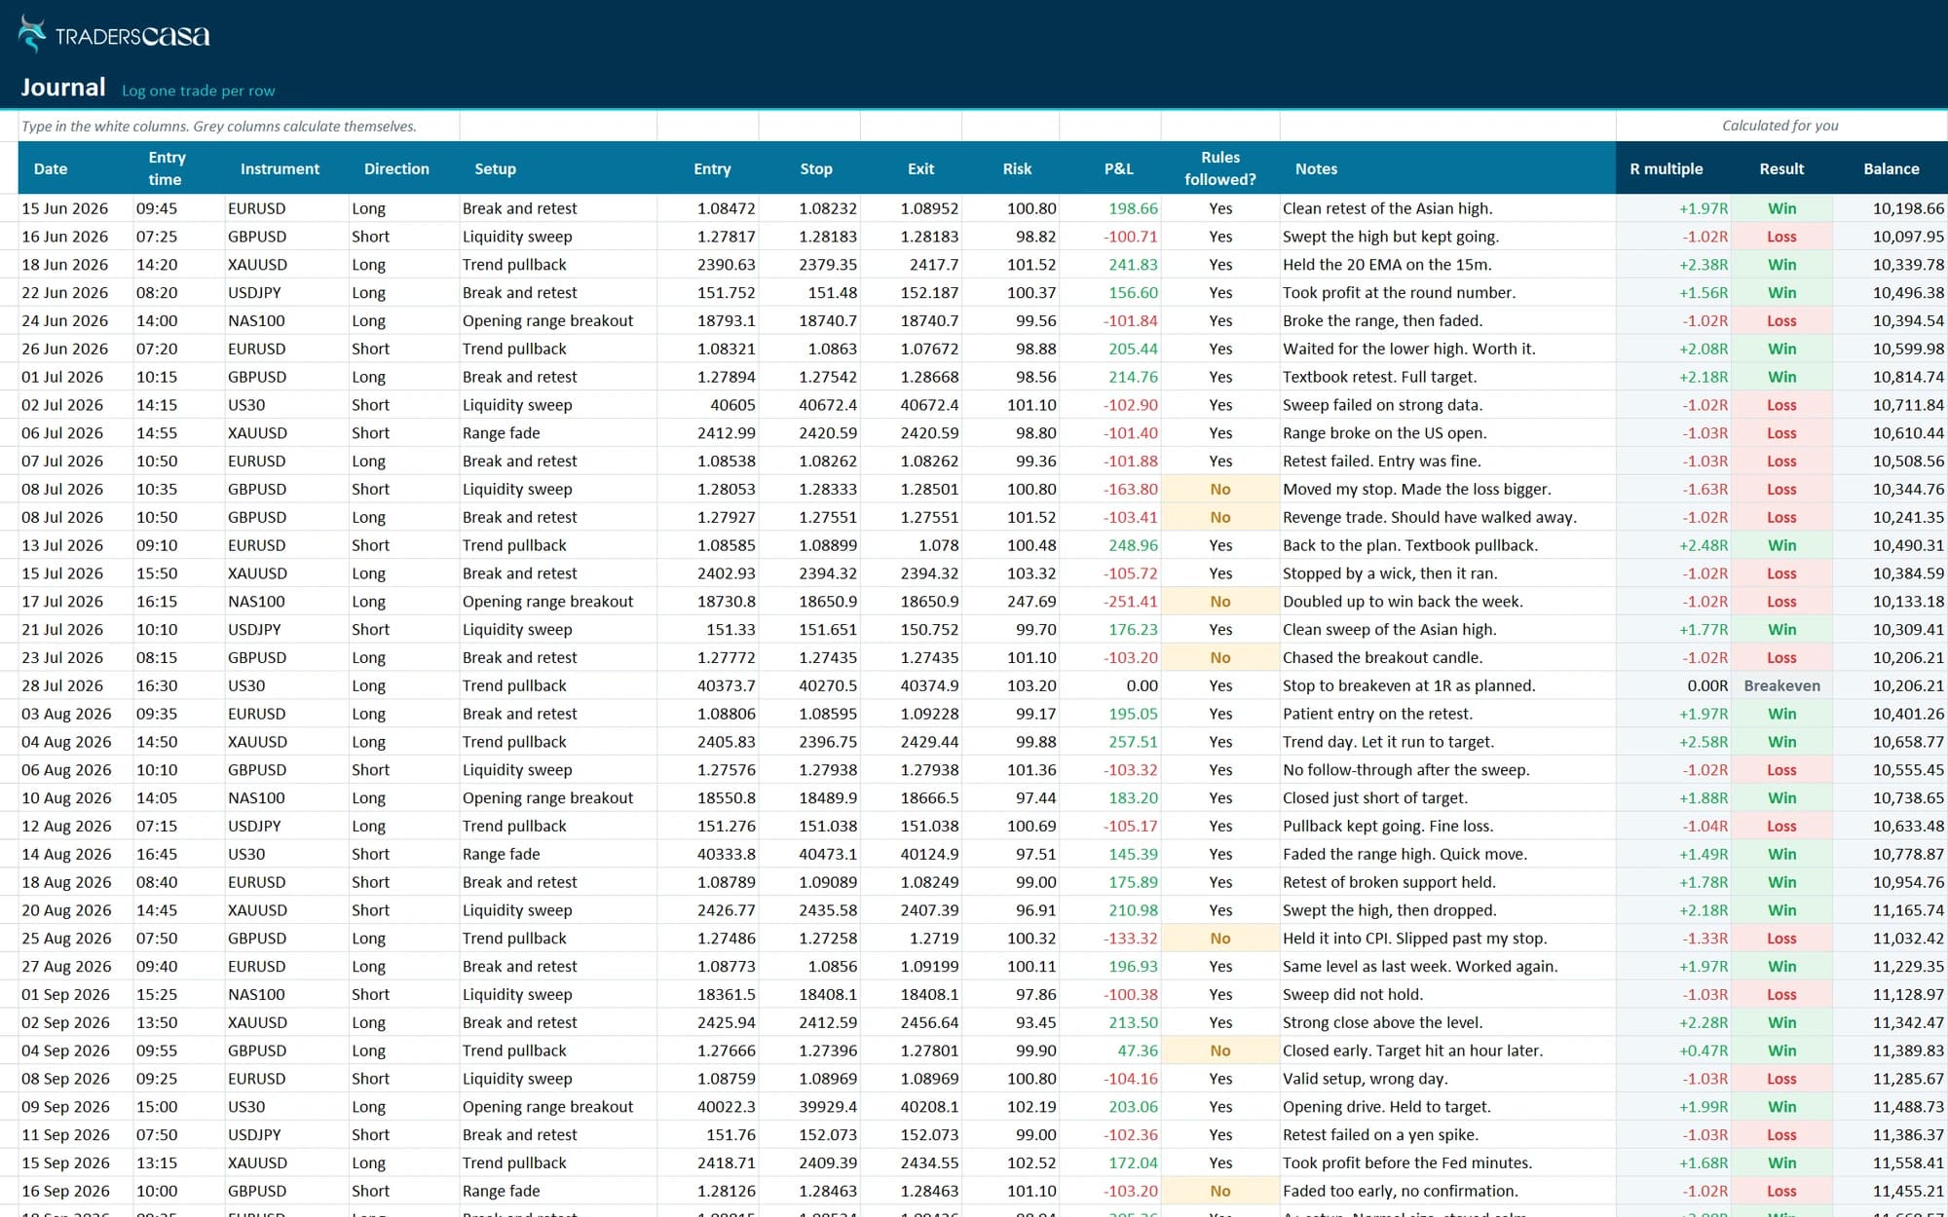The height and width of the screenshot is (1217, 1948).
Task: Select the Breakeven result cell
Action: click(1781, 685)
